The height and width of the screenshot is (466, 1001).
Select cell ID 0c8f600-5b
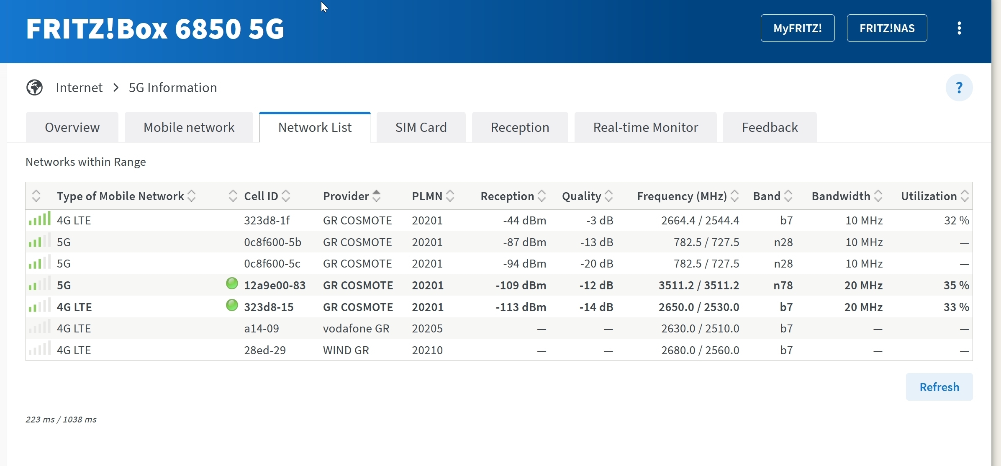(272, 242)
